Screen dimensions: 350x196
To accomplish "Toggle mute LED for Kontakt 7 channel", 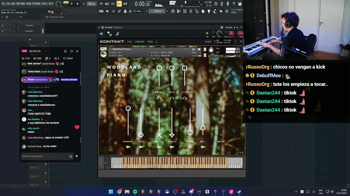I will (x=2, y=31).
